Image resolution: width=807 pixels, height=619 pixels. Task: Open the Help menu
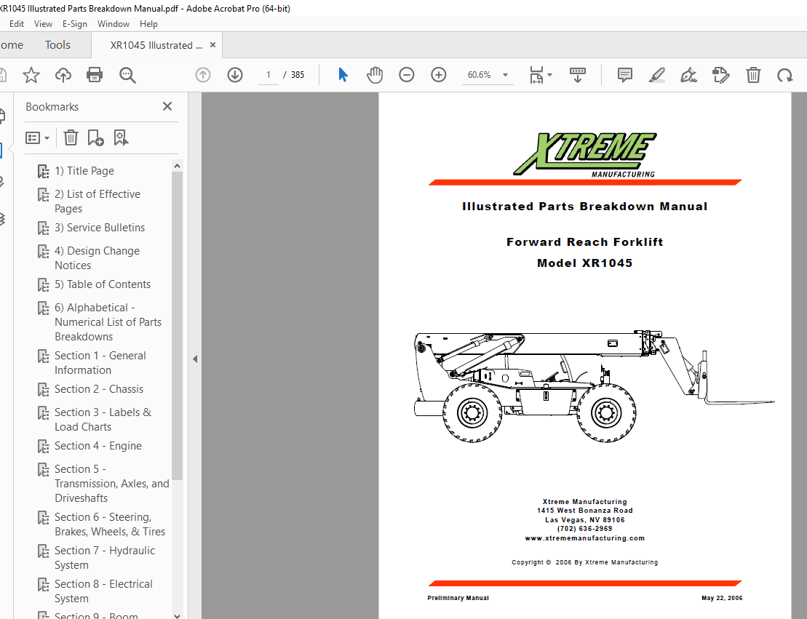[148, 24]
